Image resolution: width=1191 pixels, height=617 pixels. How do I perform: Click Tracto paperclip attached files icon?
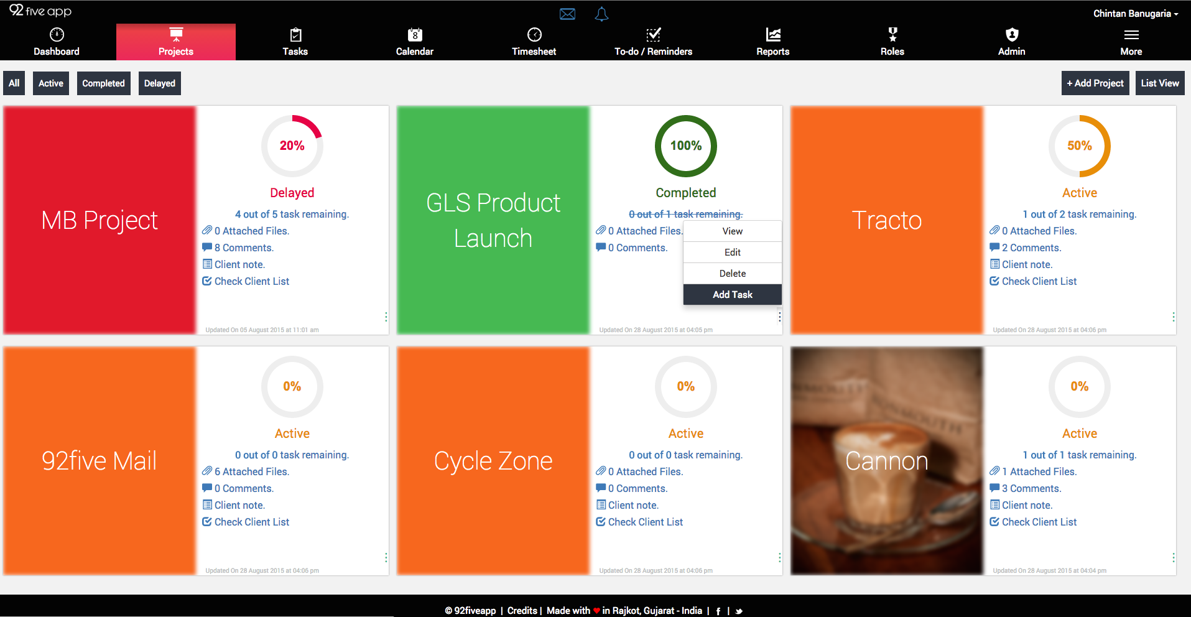(994, 231)
